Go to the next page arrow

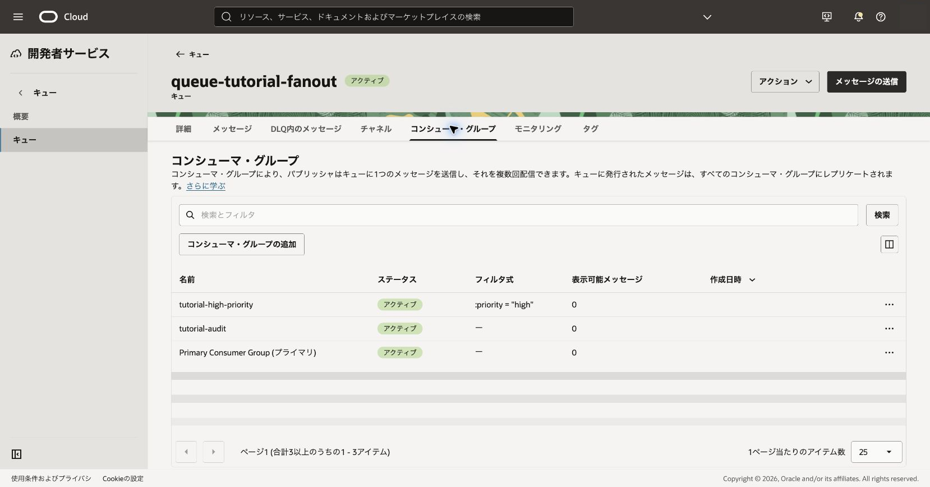coord(213,452)
